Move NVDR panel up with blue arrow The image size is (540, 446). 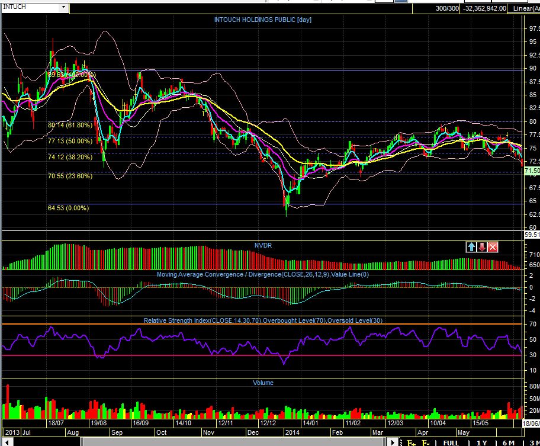[x=471, y=247]
